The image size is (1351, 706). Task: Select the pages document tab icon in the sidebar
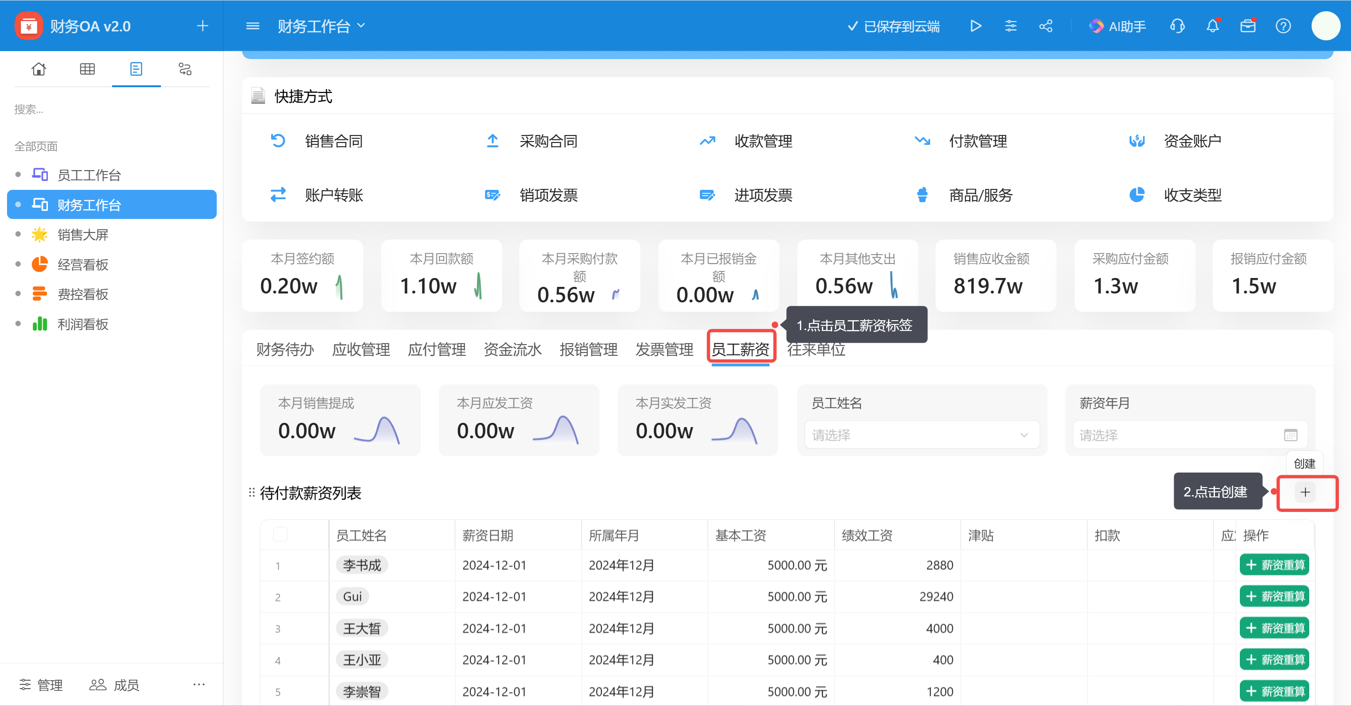click(x=136, y=68)
